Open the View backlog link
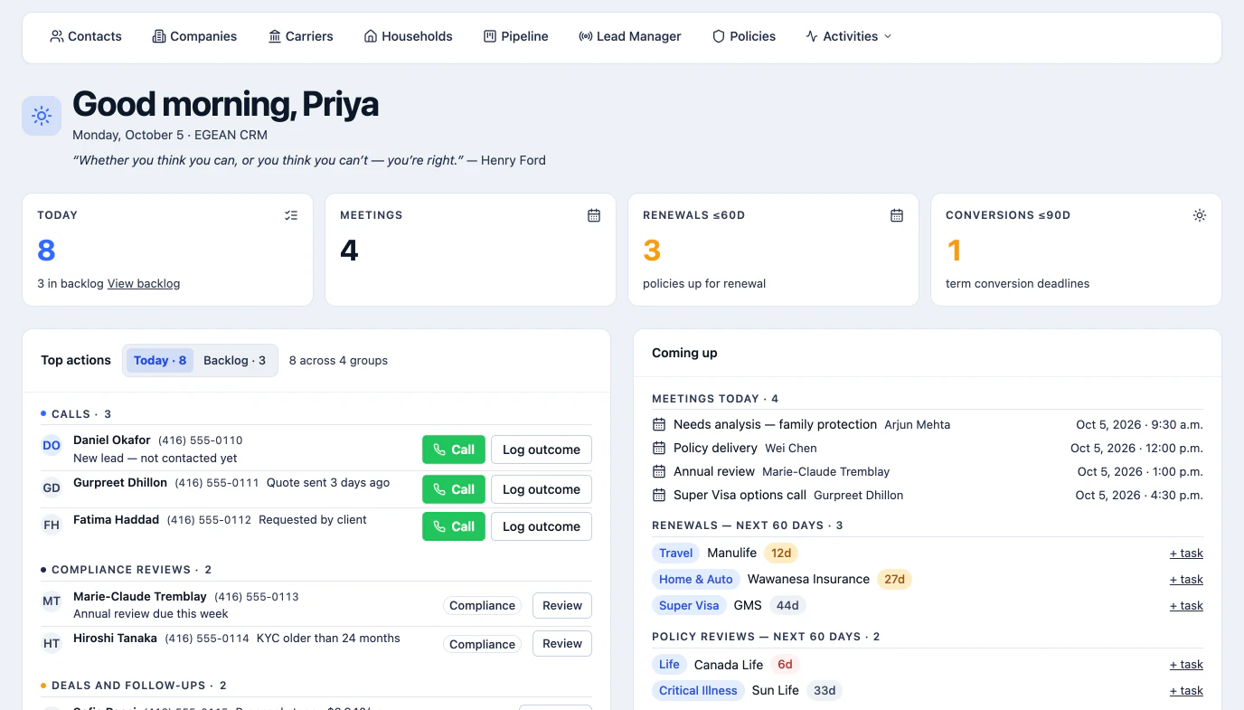This screenshot has height=710, width=1244. [144, 283]
